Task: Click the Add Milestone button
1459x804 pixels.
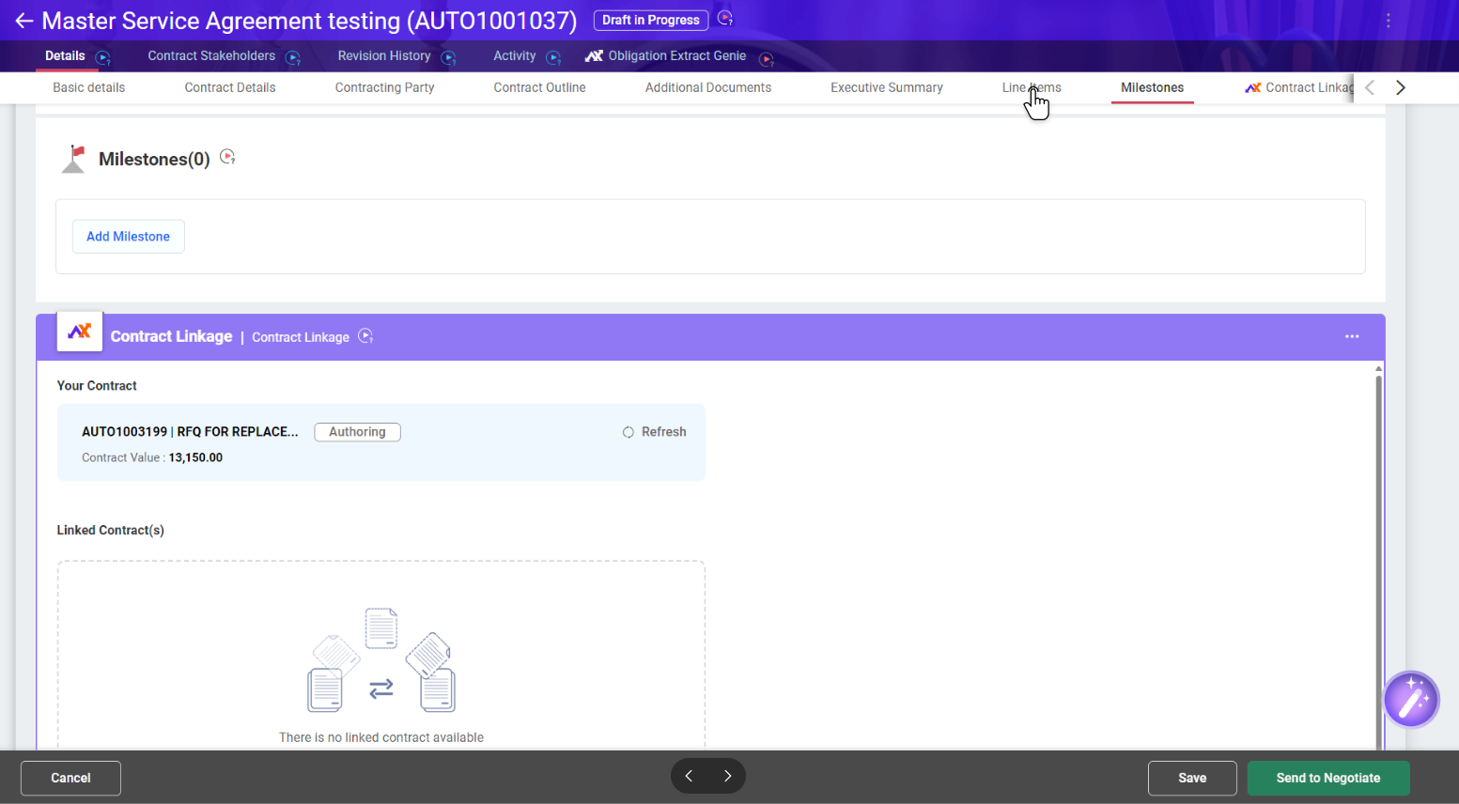Action: pyautogui.click(x=129, y=237)
